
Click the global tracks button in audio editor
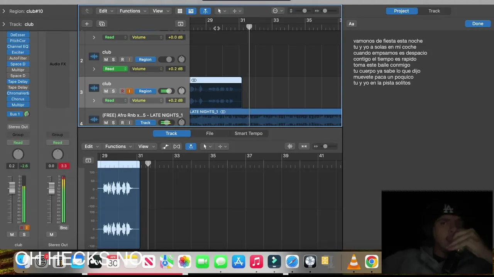[88, 160]
